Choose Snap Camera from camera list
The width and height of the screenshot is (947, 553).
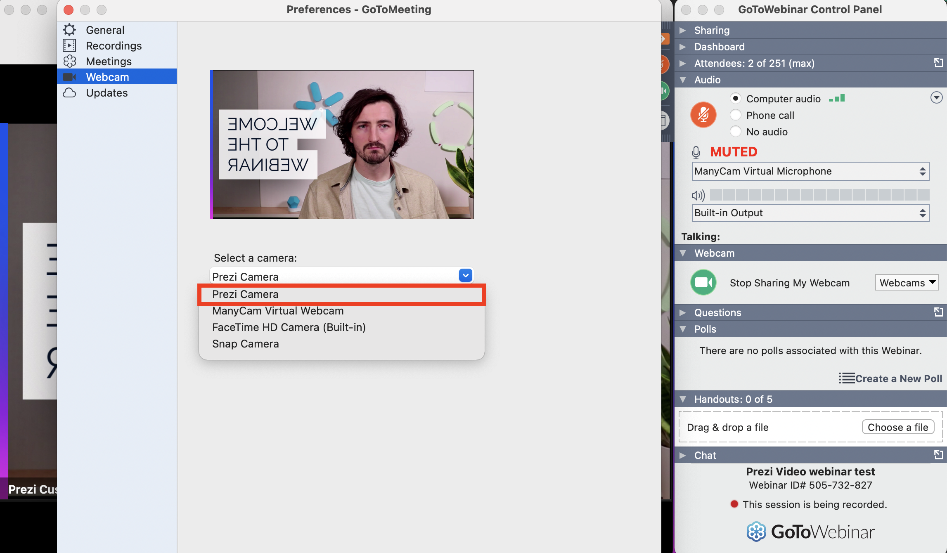[x=245, y=344]
